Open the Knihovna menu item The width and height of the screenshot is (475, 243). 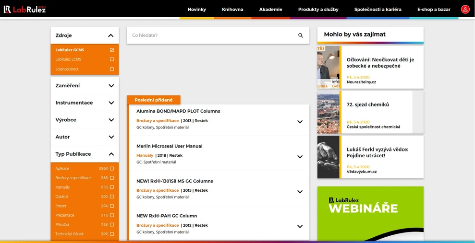click(x=232, y=9)
